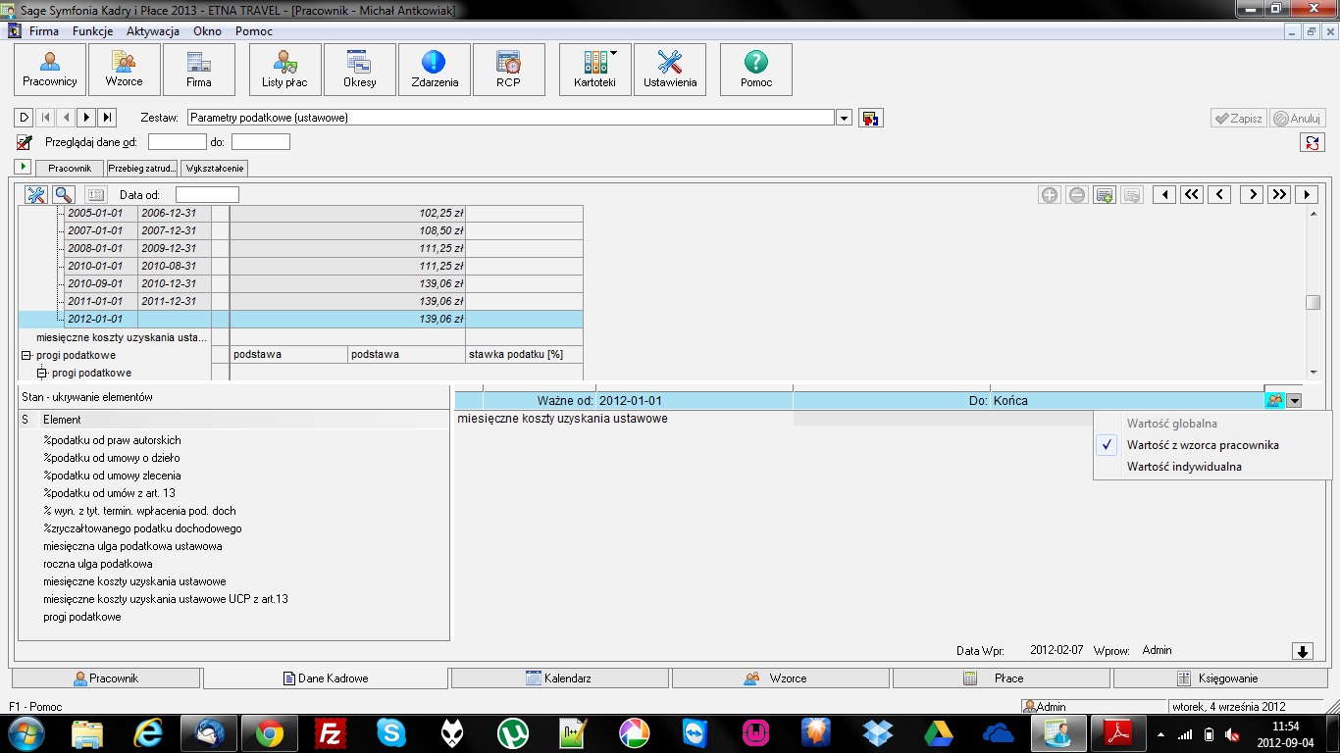
Task: Open Ustawienia tools icon
Action: [670, 70]
